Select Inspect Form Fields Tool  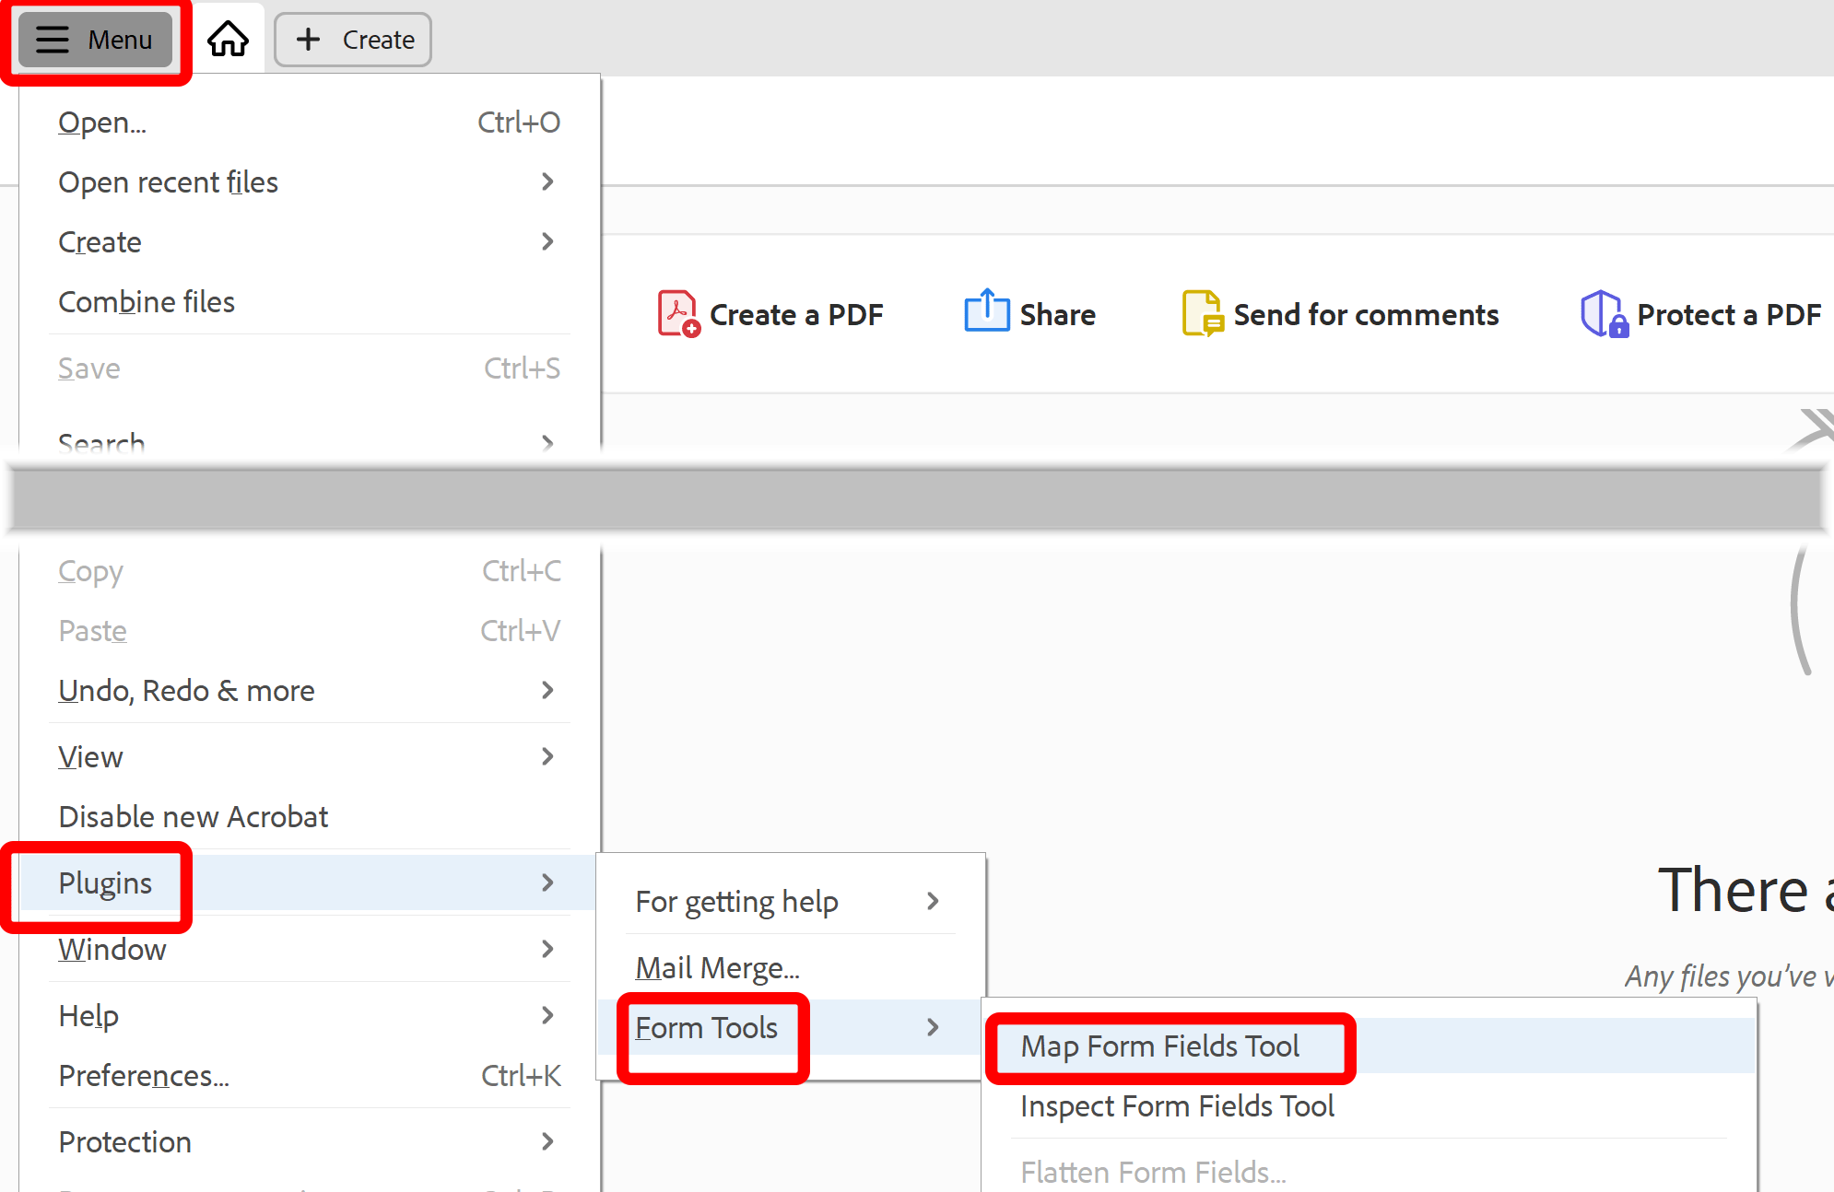click(1370, 1106)
